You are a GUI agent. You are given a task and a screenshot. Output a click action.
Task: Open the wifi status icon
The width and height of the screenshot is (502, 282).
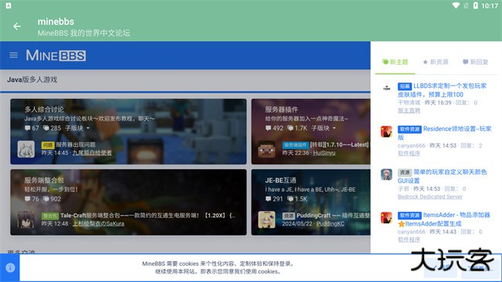[456, 5]
